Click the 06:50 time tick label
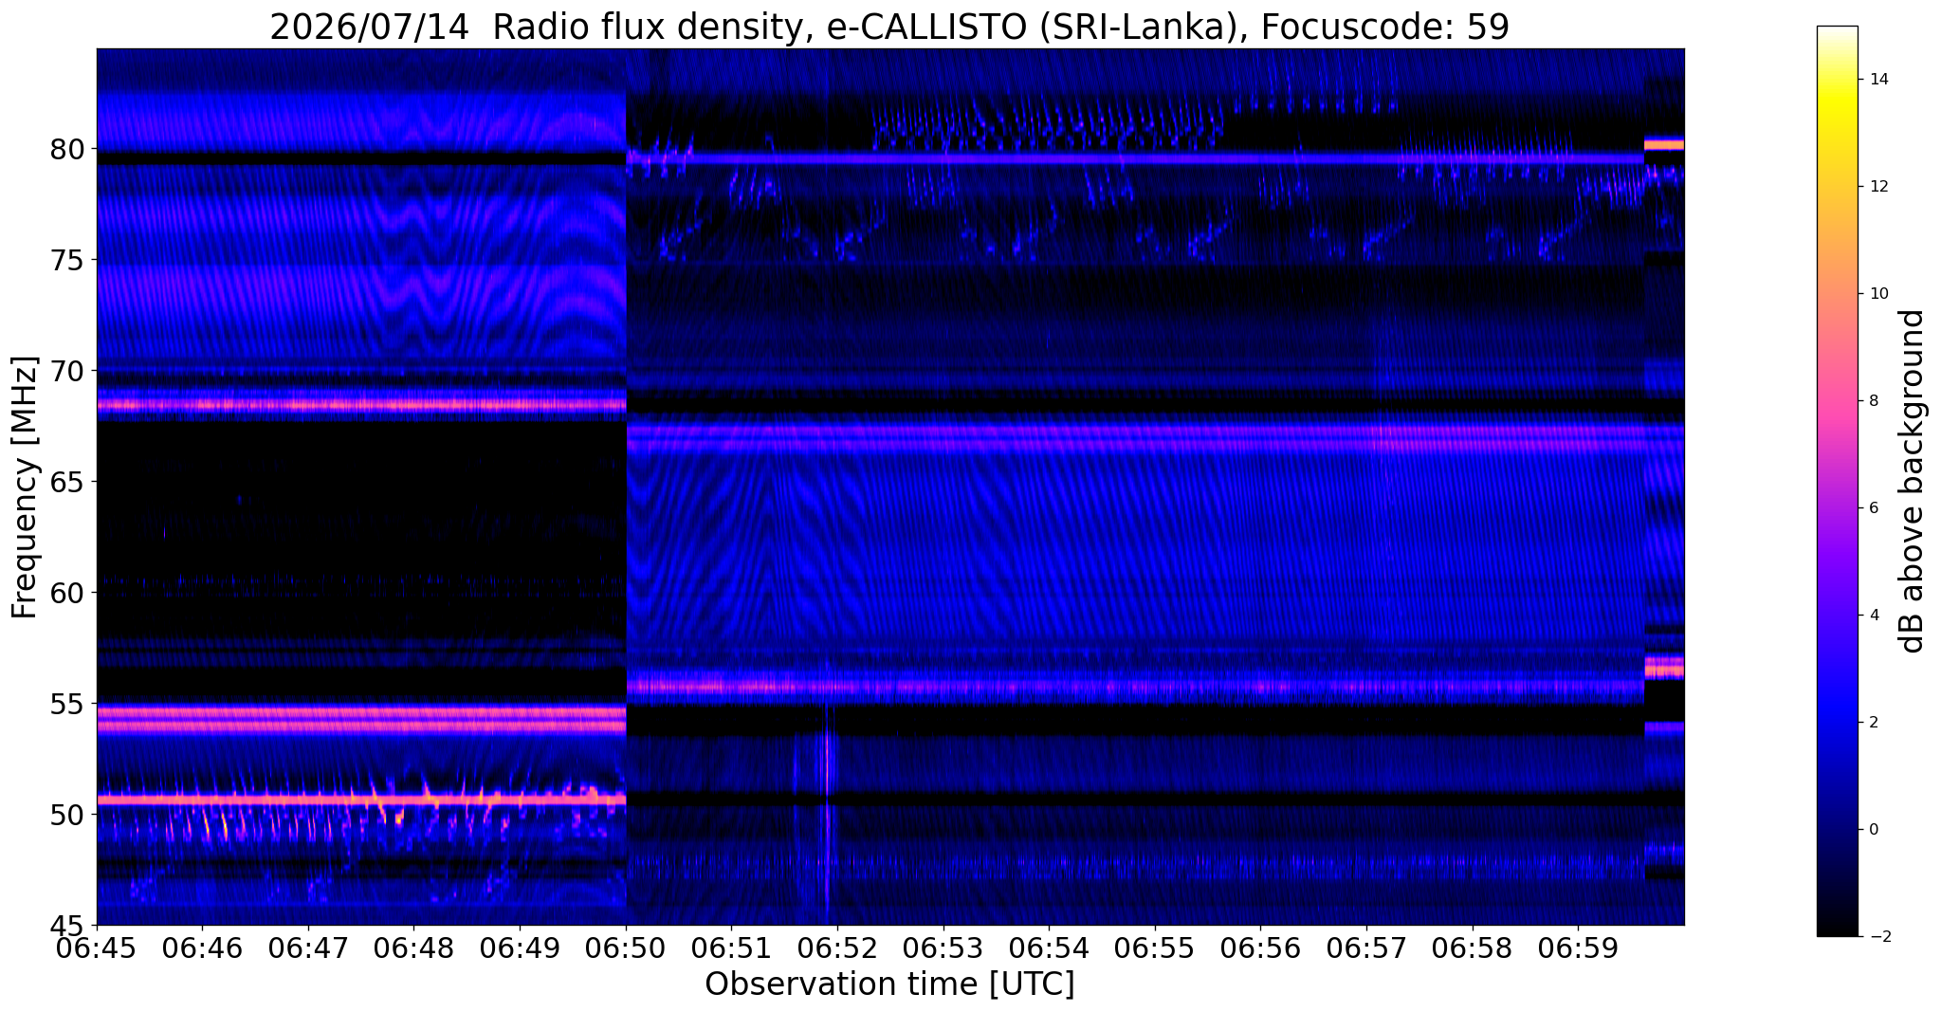Screen dimensions: 1941x1012 [626, 949]
